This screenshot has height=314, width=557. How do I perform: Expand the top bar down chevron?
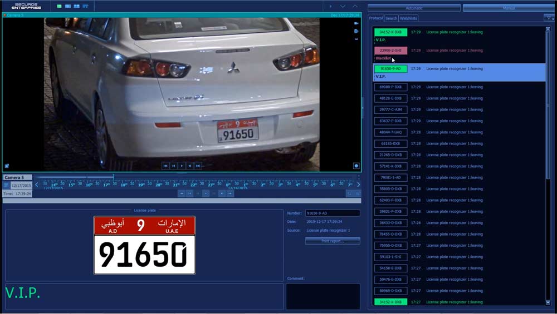[x=343, y=6]
